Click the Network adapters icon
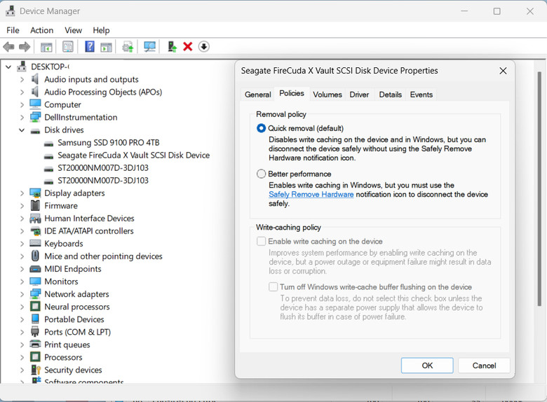Viewport: 547px width, 402px height. click(35, 294)
